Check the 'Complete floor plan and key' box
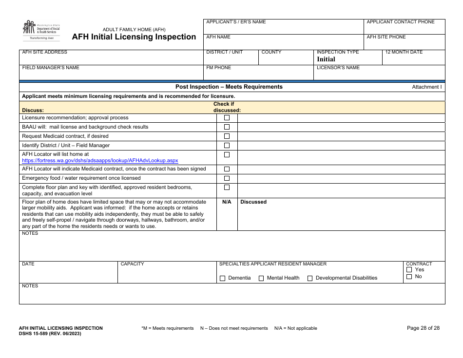 [226, 188]
